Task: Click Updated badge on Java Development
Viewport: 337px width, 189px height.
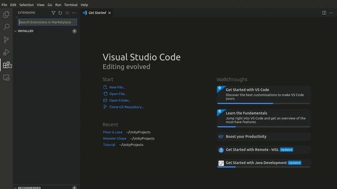Action: 294,163
